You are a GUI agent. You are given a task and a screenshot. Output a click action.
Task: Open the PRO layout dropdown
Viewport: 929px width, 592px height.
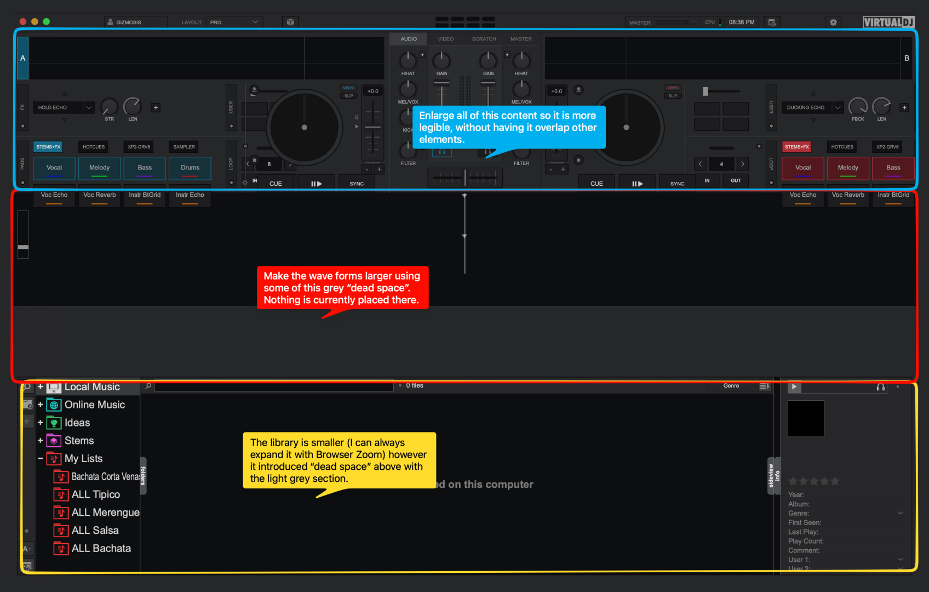click(x=234, y=22)
